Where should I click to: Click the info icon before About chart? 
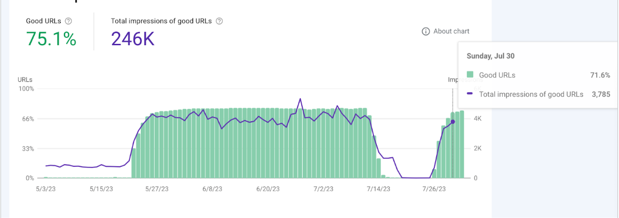tap(426, 32)
